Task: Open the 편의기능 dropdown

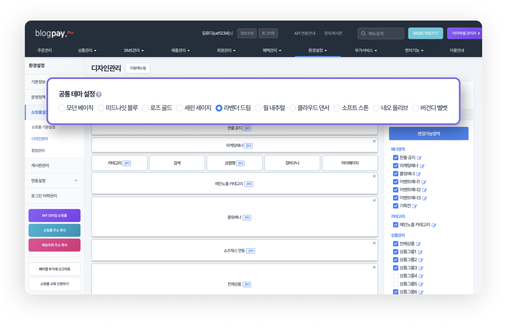Action: pyautogui.click(x=414, y=50)
